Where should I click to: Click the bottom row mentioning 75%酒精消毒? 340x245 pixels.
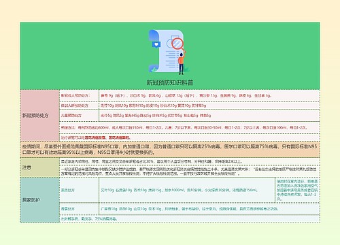(x=190, y=219)
